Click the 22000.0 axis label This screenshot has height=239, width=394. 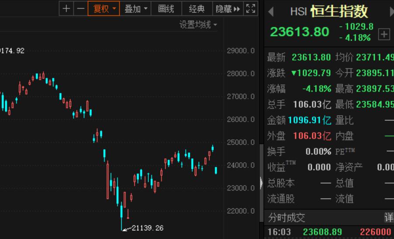(x=241, y=211)
